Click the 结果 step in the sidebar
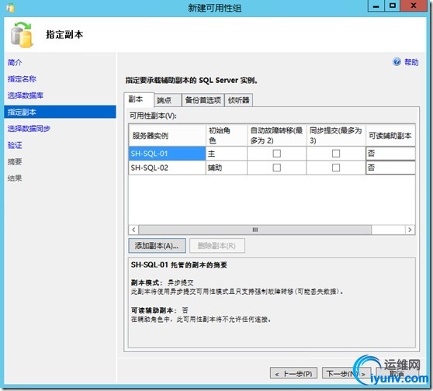This screenshot has width=433, height=391. coord(15,178)
